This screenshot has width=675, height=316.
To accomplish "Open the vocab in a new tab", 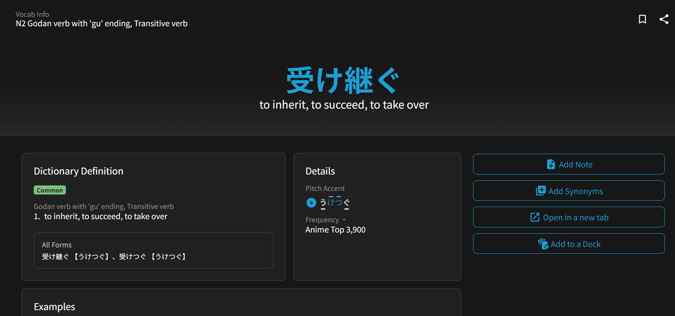I will [x=569, y=217].
